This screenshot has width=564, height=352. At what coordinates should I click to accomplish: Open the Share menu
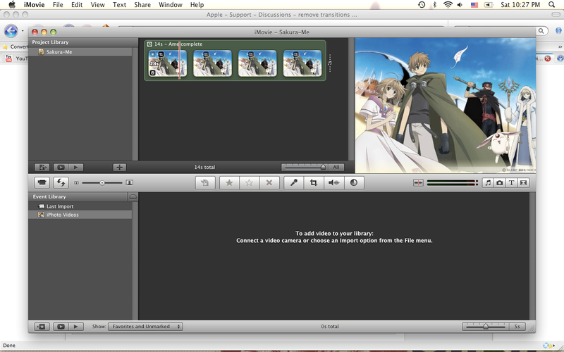tap(142, 5)
